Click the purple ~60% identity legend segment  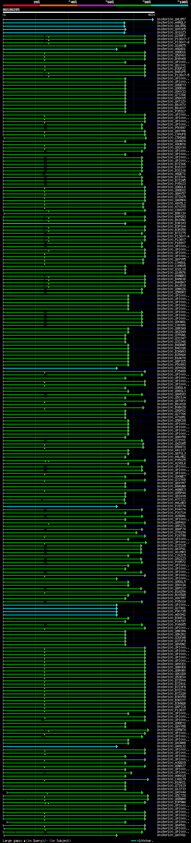click(x=96, y=5)
